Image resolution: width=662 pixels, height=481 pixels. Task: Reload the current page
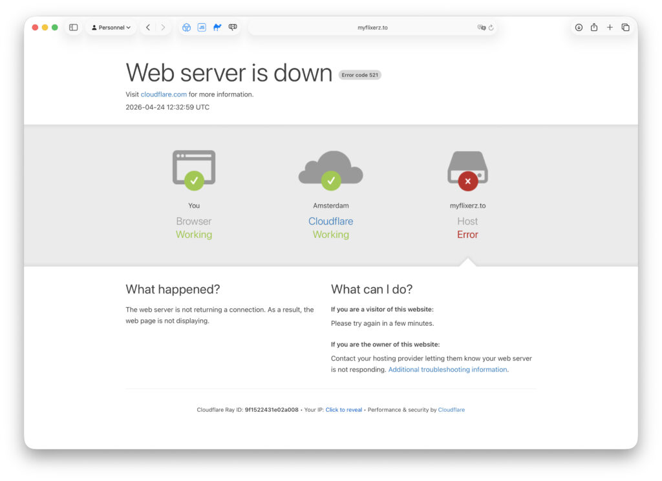(491, 27)
